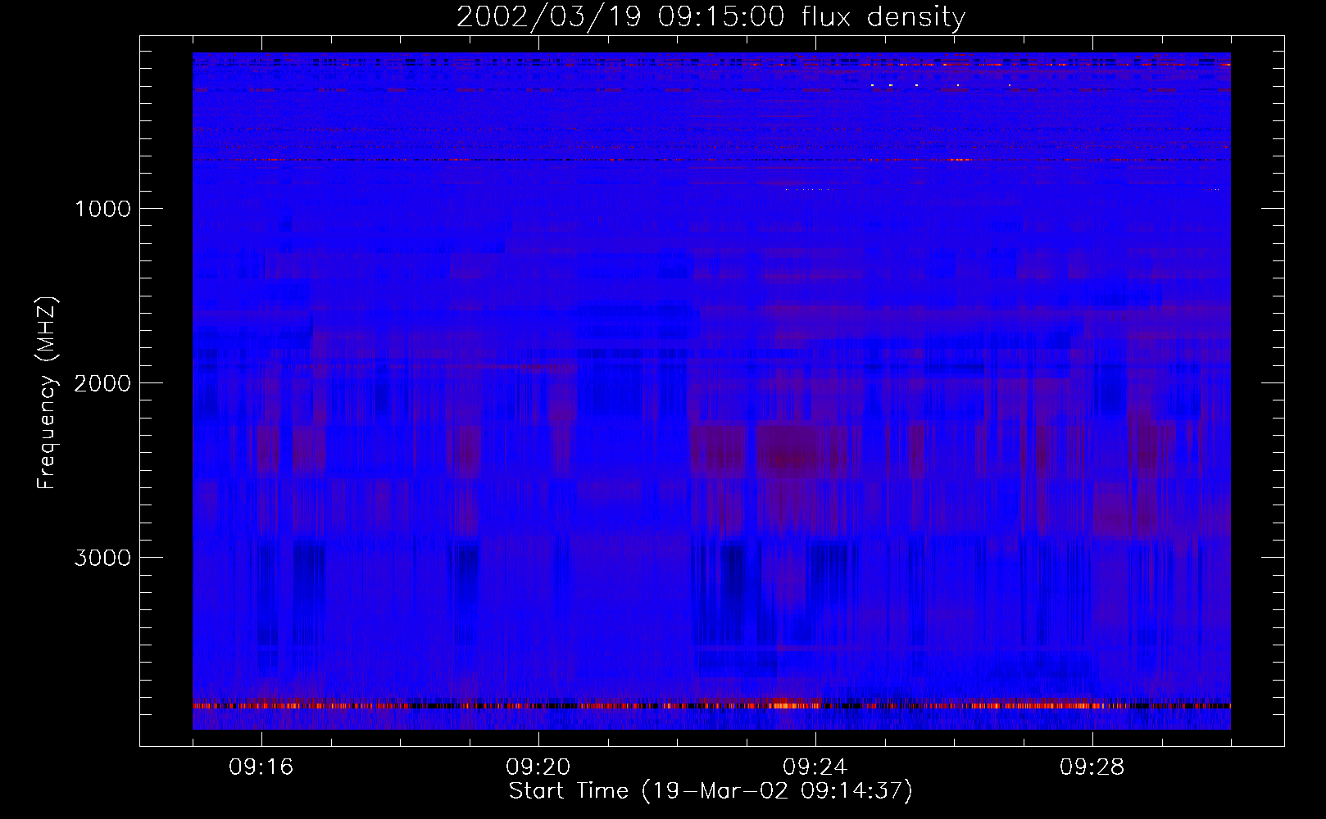
Task: Click the 'Start Time (19-Mar-02 09:14:37)' axis label
Action: [711, 791]
